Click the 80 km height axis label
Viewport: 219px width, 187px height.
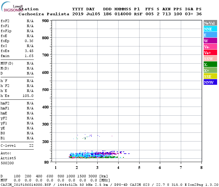pos(47,162)
